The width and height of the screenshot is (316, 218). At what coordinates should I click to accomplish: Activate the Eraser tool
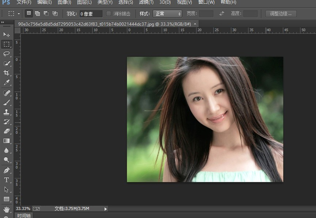[7, 131]
